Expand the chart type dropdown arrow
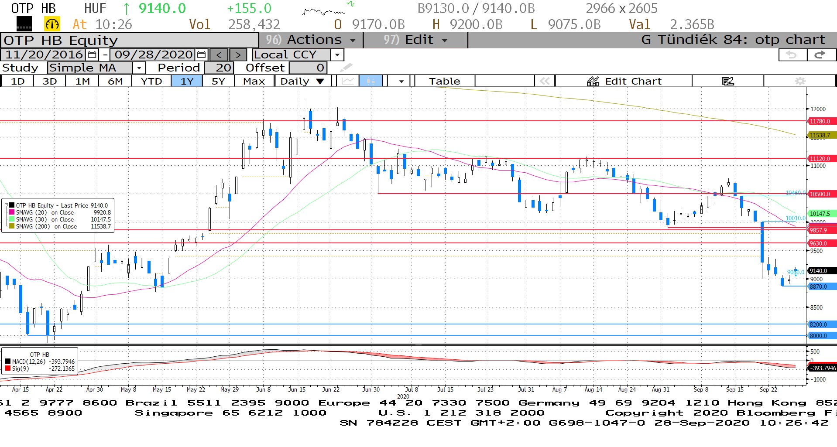 pos(401,81)
